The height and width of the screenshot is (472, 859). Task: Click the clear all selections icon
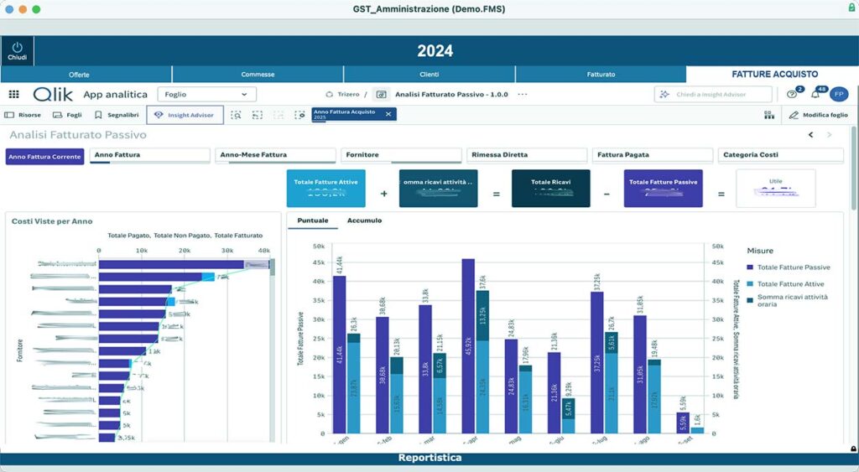point(299,115)
